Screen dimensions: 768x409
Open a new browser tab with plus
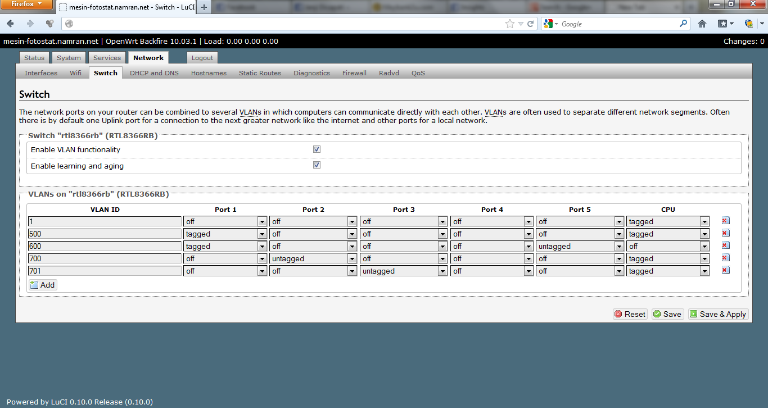(204, 7)
